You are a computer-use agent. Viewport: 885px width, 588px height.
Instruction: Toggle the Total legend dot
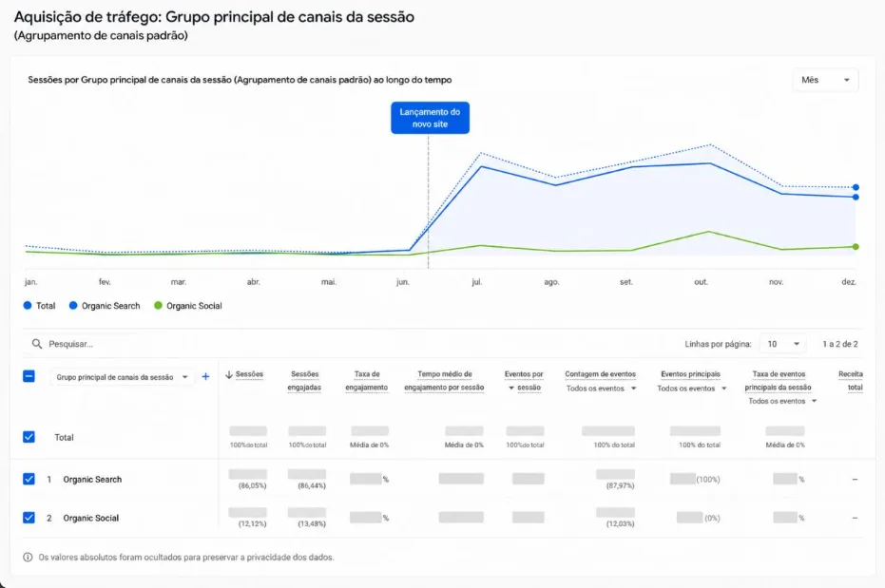tap(27, 306)
